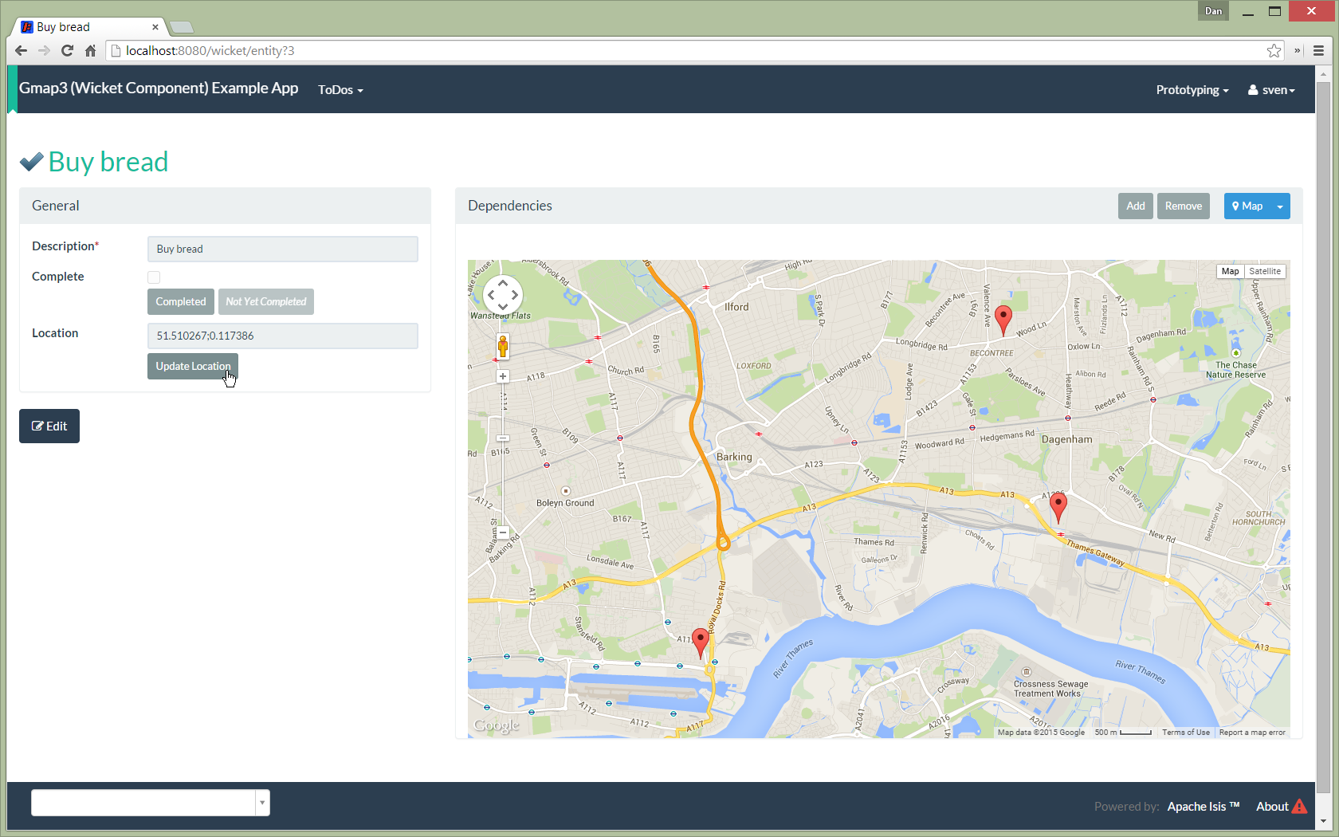Viewport: 1339px width, 837px height.
Task: Click the scrollbar down arrow
Action: pyautogui.click(x=1324, y=821)
